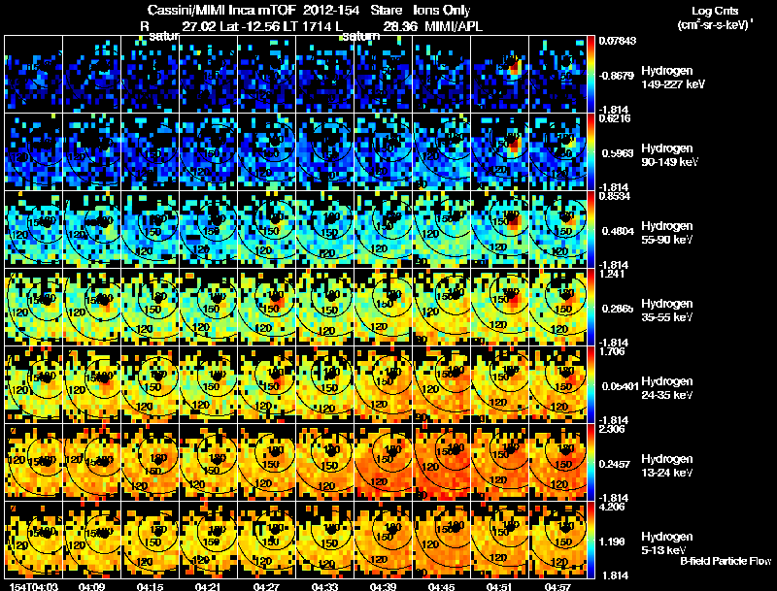
Task: Select the 5-13 keV image at 04:21
Action: (x=208, y=540)
